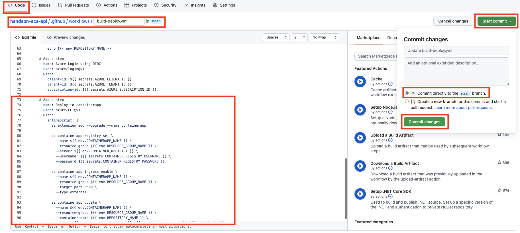Click the Code tab's angle brackets icon
Screen dimensions: 520x233
[x=10, y=5]
